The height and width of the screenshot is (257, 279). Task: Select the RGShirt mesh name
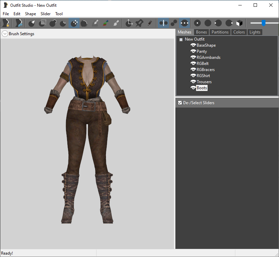click(203, 76)
